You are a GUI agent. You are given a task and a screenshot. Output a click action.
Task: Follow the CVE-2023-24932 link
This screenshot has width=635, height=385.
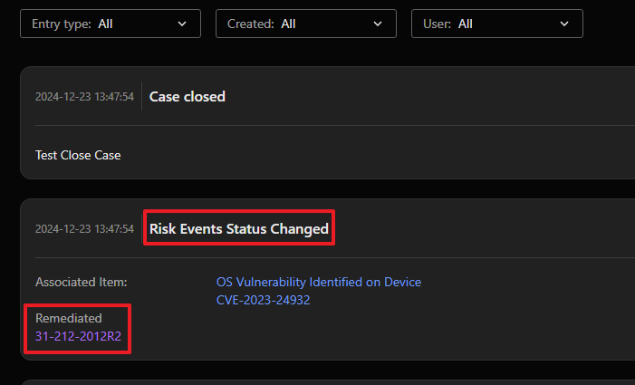click(x=263, y=300)
